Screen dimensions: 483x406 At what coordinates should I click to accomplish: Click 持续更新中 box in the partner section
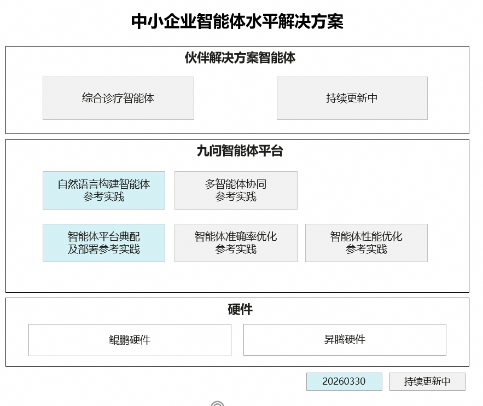pos(352,98)
